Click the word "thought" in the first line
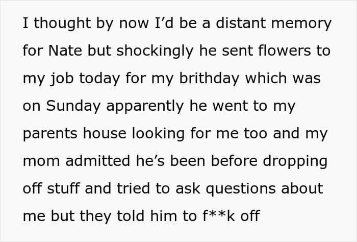 (x=62, y=23)
